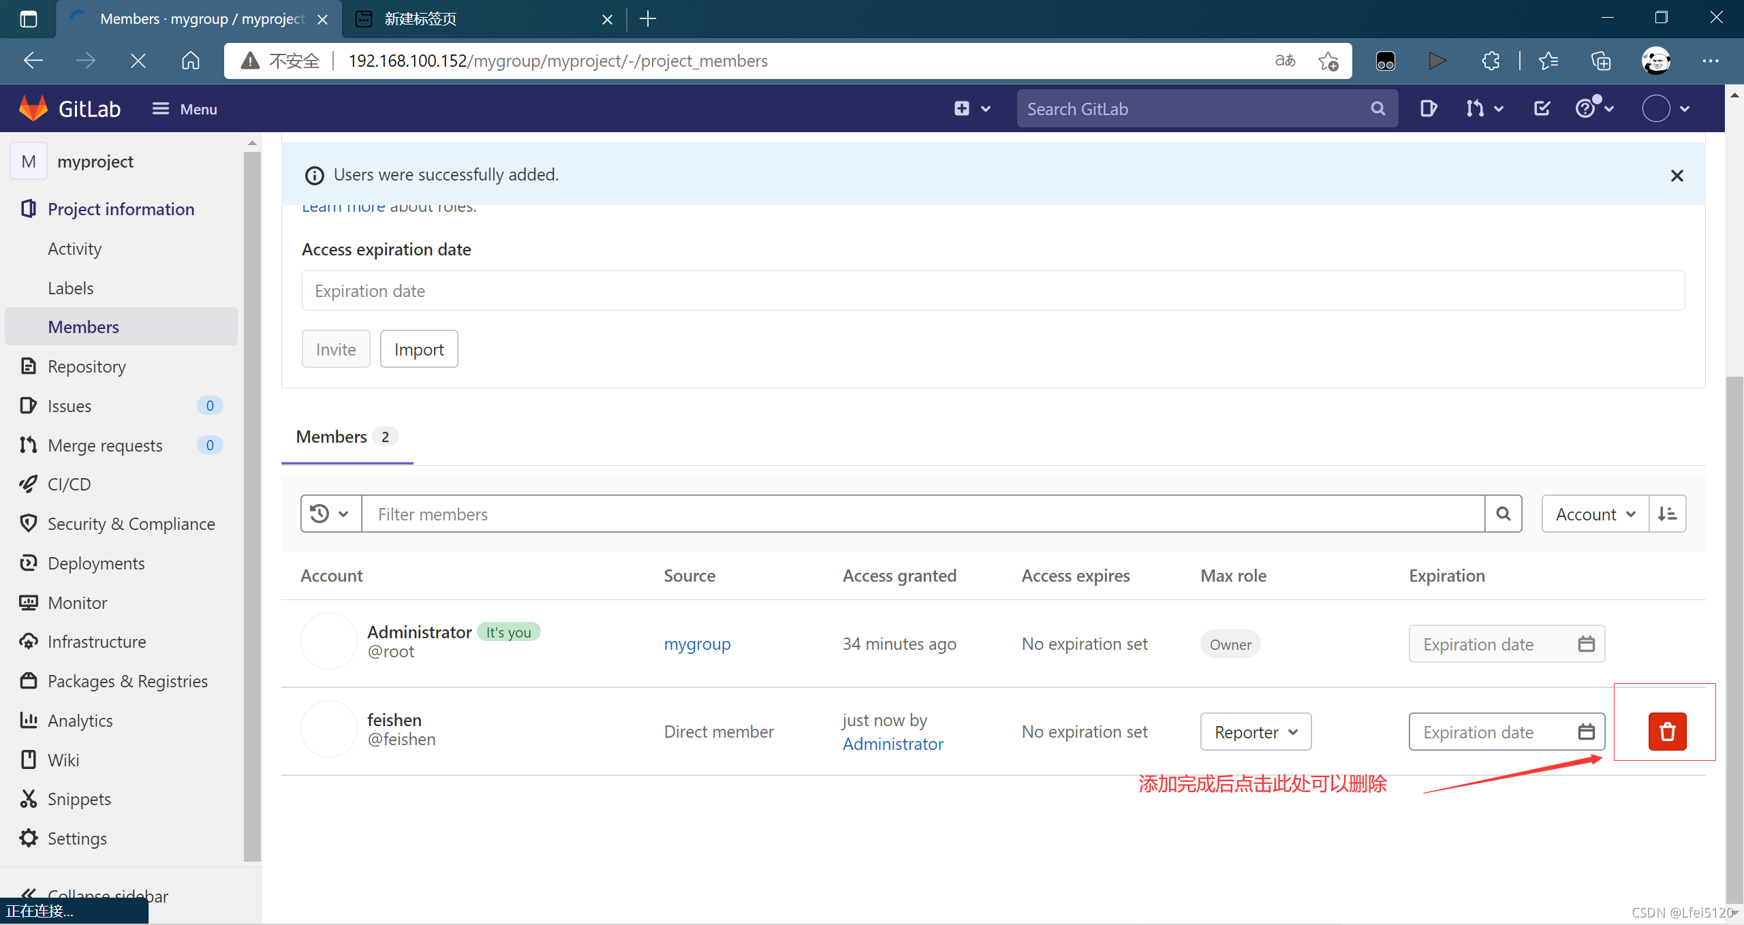Open recent searches history dropdown
This screenshot has height=925, width=1744.
coord(330,514)
